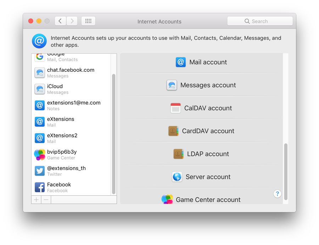
Task: Click the chat.facebook.com Messages icon
Action: [x=40, y=73]
